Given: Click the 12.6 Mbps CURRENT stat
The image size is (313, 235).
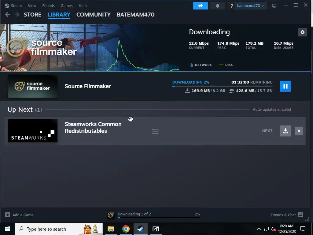Looking at the screenshot, I should coord(199,45).
